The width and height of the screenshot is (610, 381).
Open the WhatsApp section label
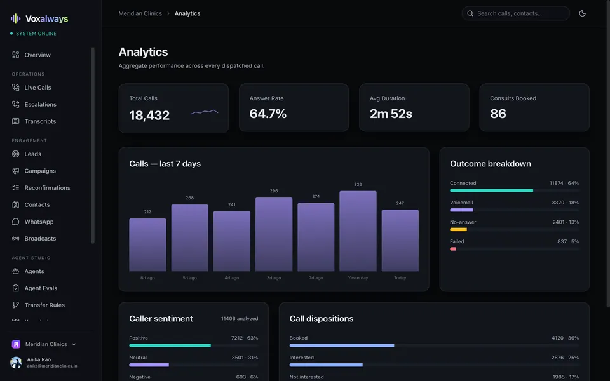(x=39, y=222)
